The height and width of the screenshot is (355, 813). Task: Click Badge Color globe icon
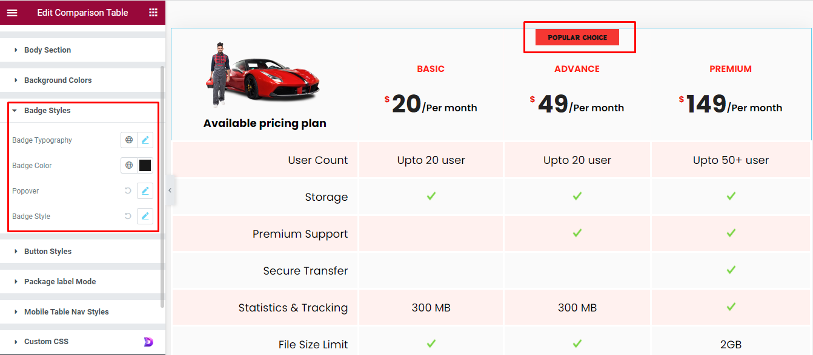[x=128, y=166]
